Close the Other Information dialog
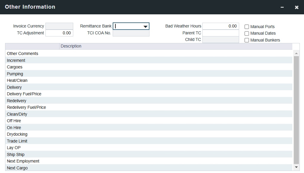Viewport: 304px width, 173px height. [x=297, y=7]
